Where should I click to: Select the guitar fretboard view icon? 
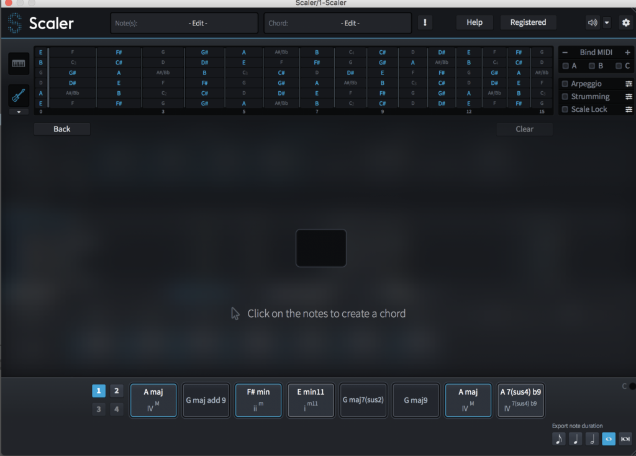[18, 96]
